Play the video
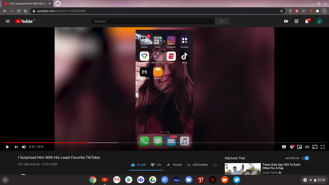 [7, 147]
